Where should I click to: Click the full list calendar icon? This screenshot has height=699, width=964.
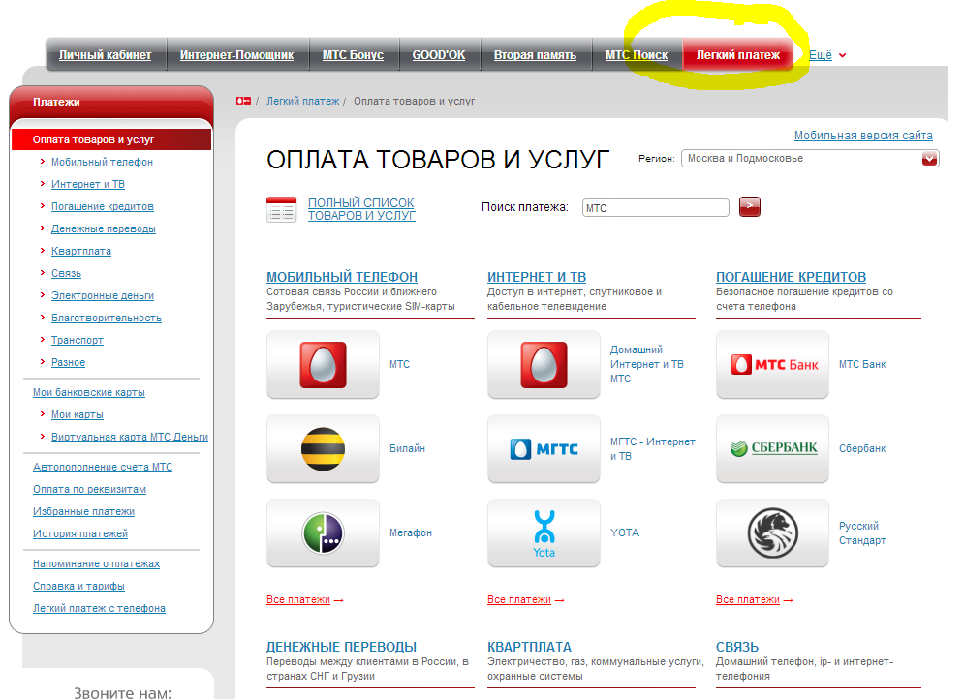pyautogui.click(x=282, y=209)
